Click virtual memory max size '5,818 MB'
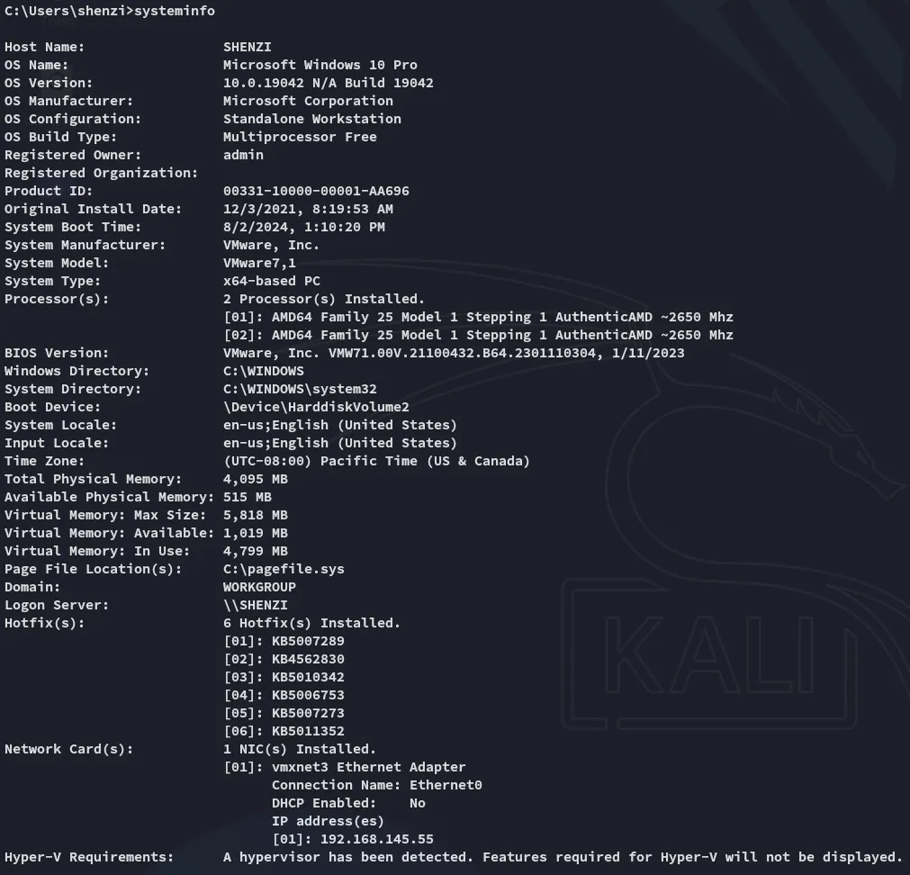910x875 pixels. [256, 515]
